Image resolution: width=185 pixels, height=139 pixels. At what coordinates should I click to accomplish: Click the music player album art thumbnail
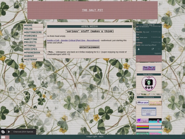click(3, 132)
